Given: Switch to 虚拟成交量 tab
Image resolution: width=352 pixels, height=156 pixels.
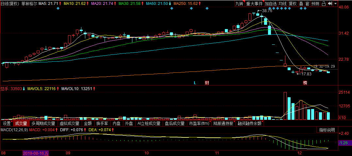Looking at the screenshot, I should point(69,123).
